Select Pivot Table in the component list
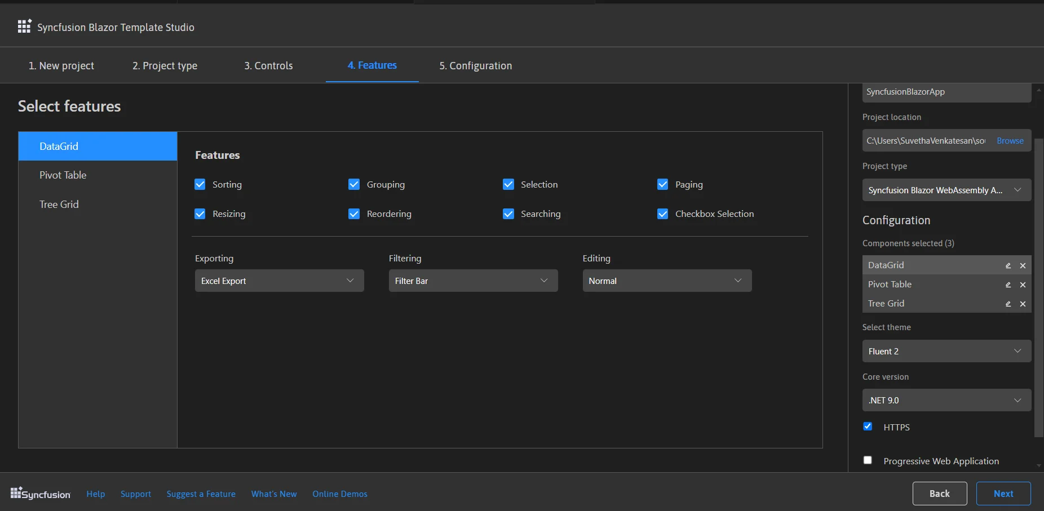 [x=63, y=175]
